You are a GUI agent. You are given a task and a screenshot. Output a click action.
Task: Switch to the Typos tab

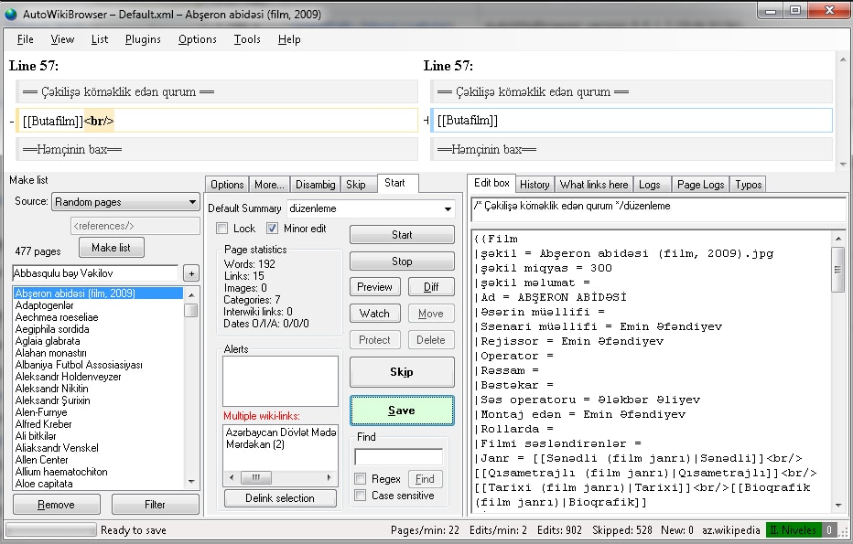point(748,185)
